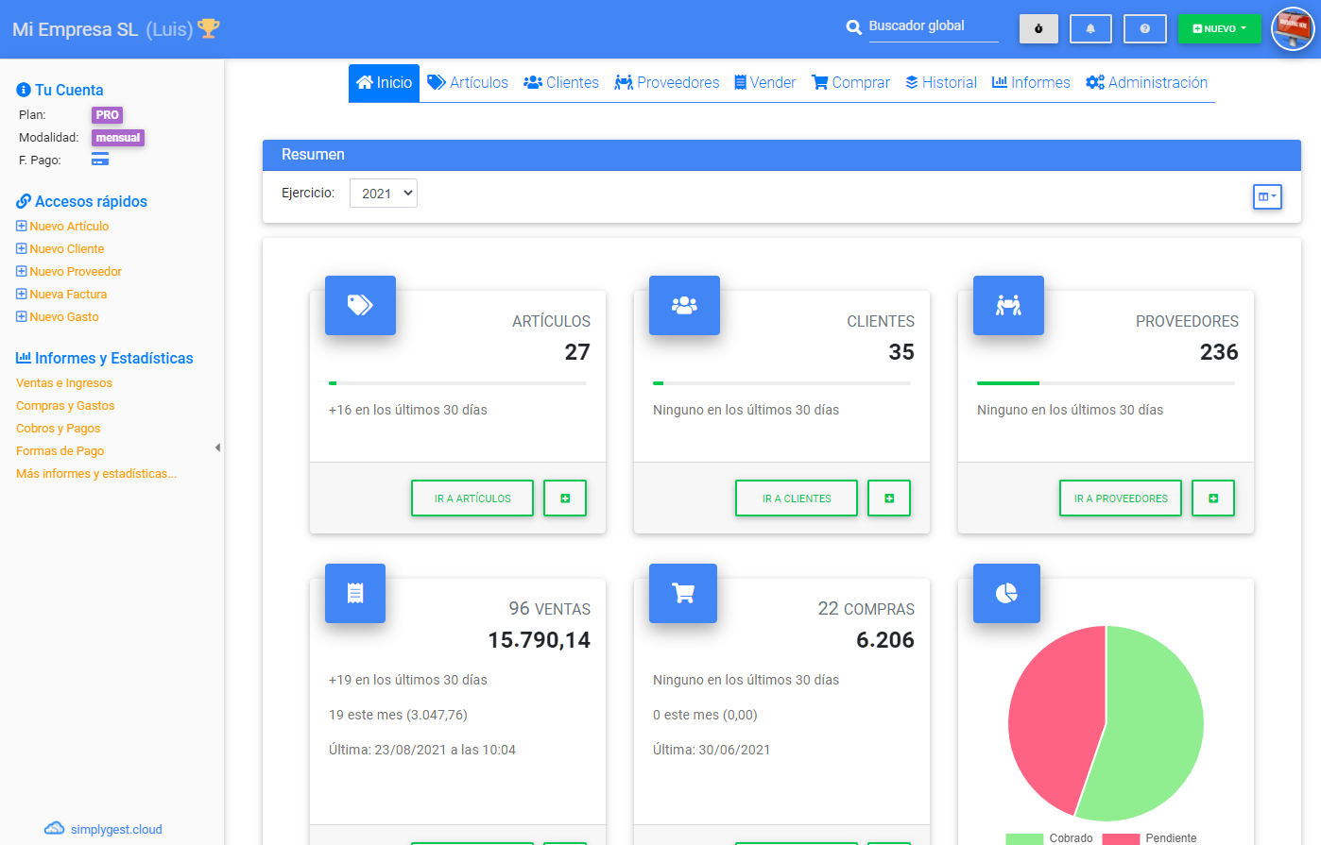The height and width of the screenshot is (845, 1321).
Task: Click the global search magnifier icon
Action: pos(855,28)
